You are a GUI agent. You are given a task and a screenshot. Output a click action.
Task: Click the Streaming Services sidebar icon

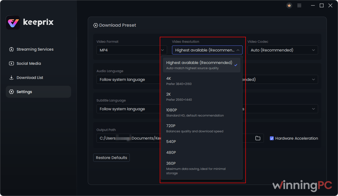pyautogui.click(x=11, y=49)
